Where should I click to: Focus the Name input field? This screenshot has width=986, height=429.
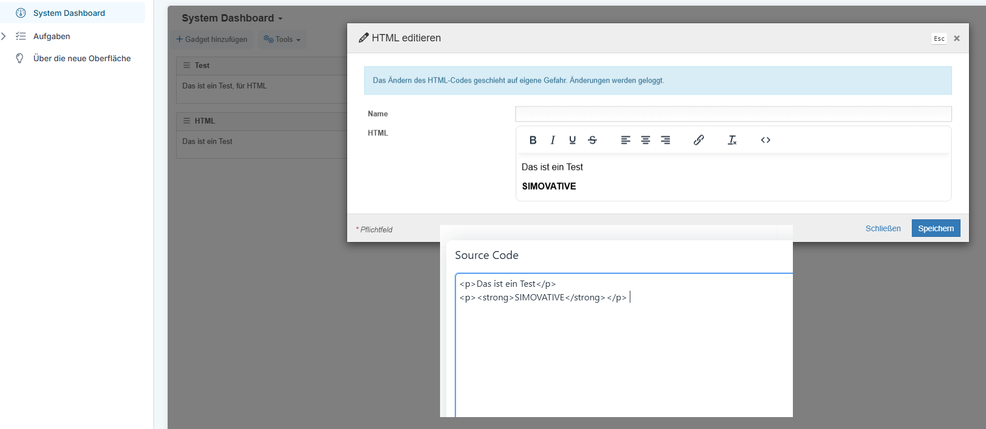pos(733,114)
